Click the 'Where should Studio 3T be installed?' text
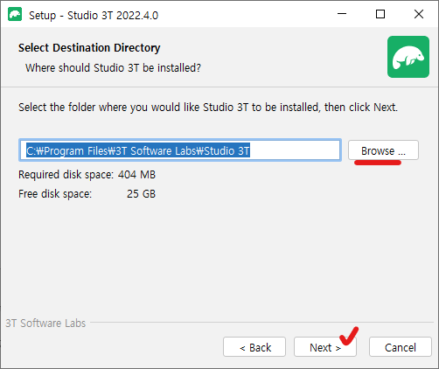The height and width of the screenshot is (369, 439). [x=113, y=67]
